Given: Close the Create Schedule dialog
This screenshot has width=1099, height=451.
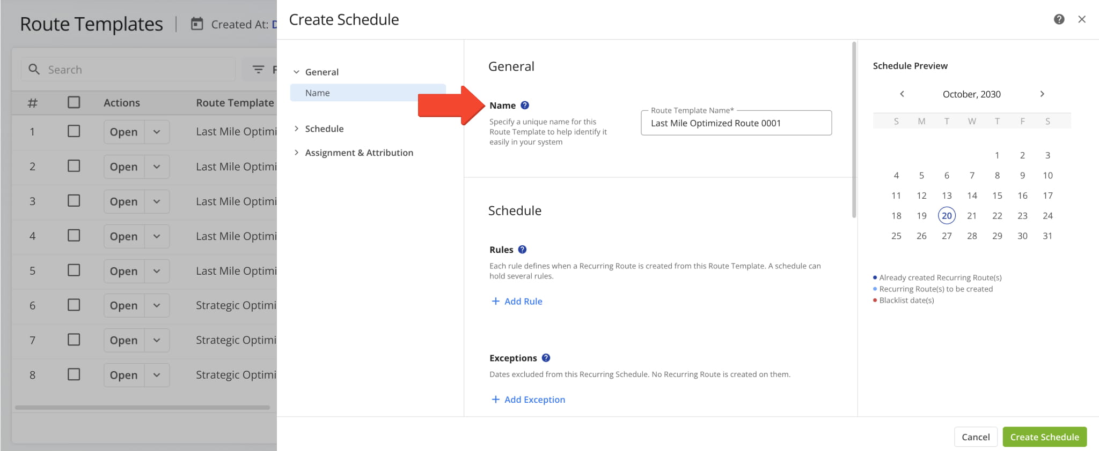Looking at the screenshot, I should 1082,19.
